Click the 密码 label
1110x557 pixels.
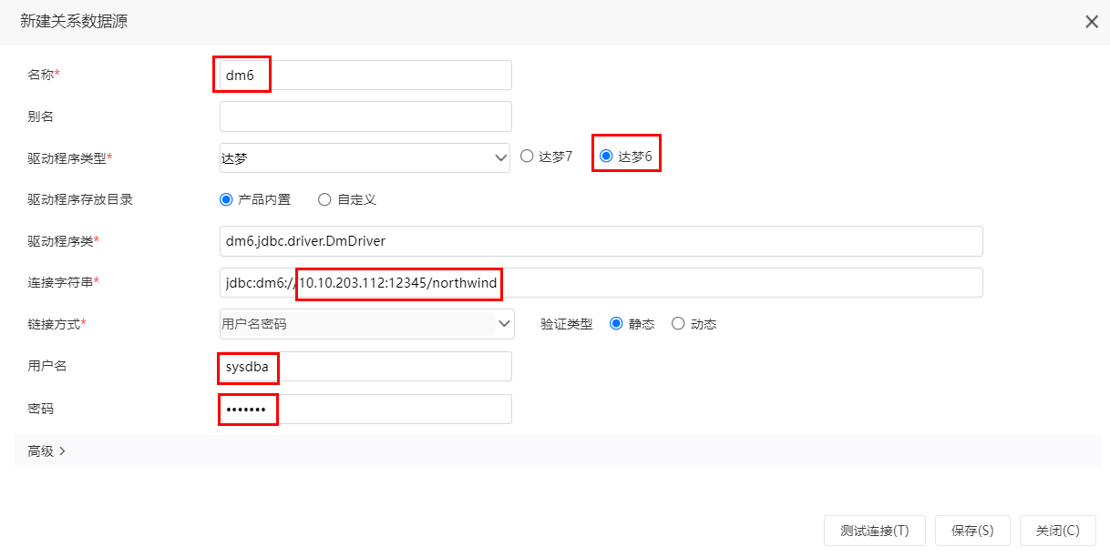click(x=40, y=409)
